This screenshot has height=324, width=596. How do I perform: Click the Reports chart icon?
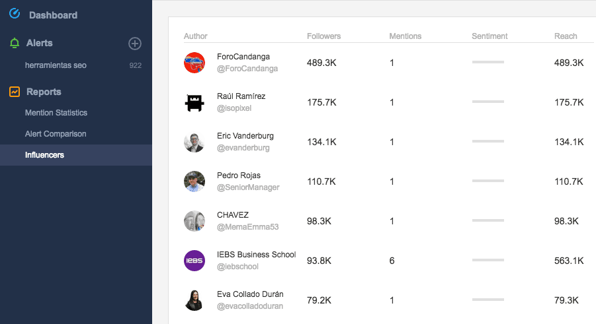point(15,92)
